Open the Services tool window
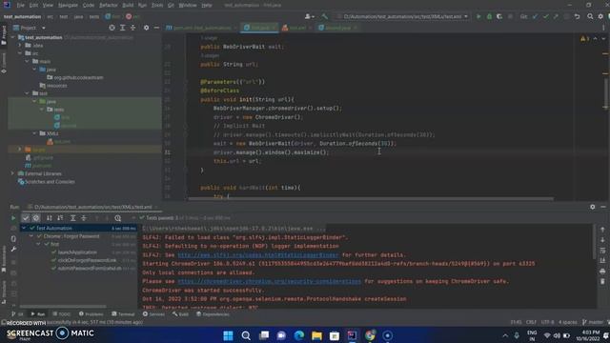 tap(153, 314)
